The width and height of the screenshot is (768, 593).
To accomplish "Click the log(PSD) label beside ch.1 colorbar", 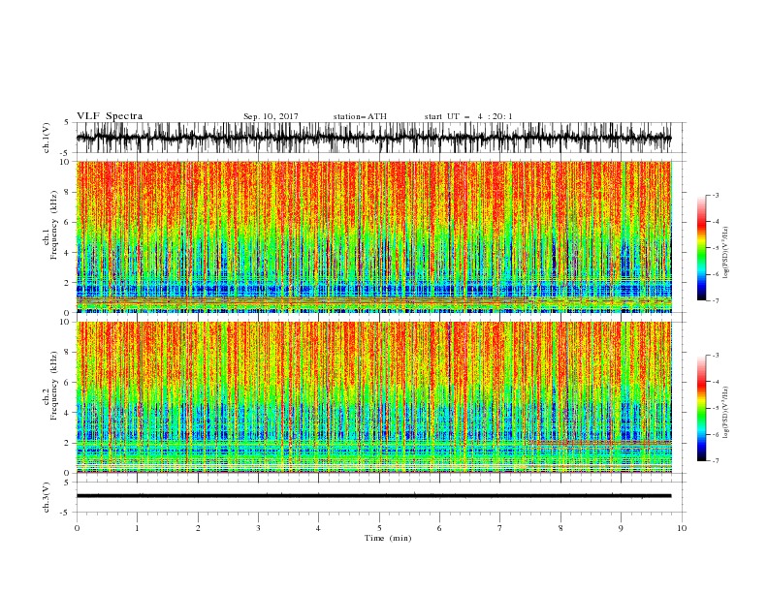I will [726, 253].
